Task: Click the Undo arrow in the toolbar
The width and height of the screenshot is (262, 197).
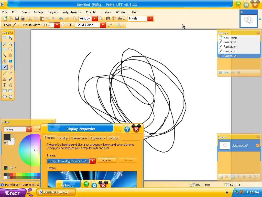Action: [x=61, y=18]
